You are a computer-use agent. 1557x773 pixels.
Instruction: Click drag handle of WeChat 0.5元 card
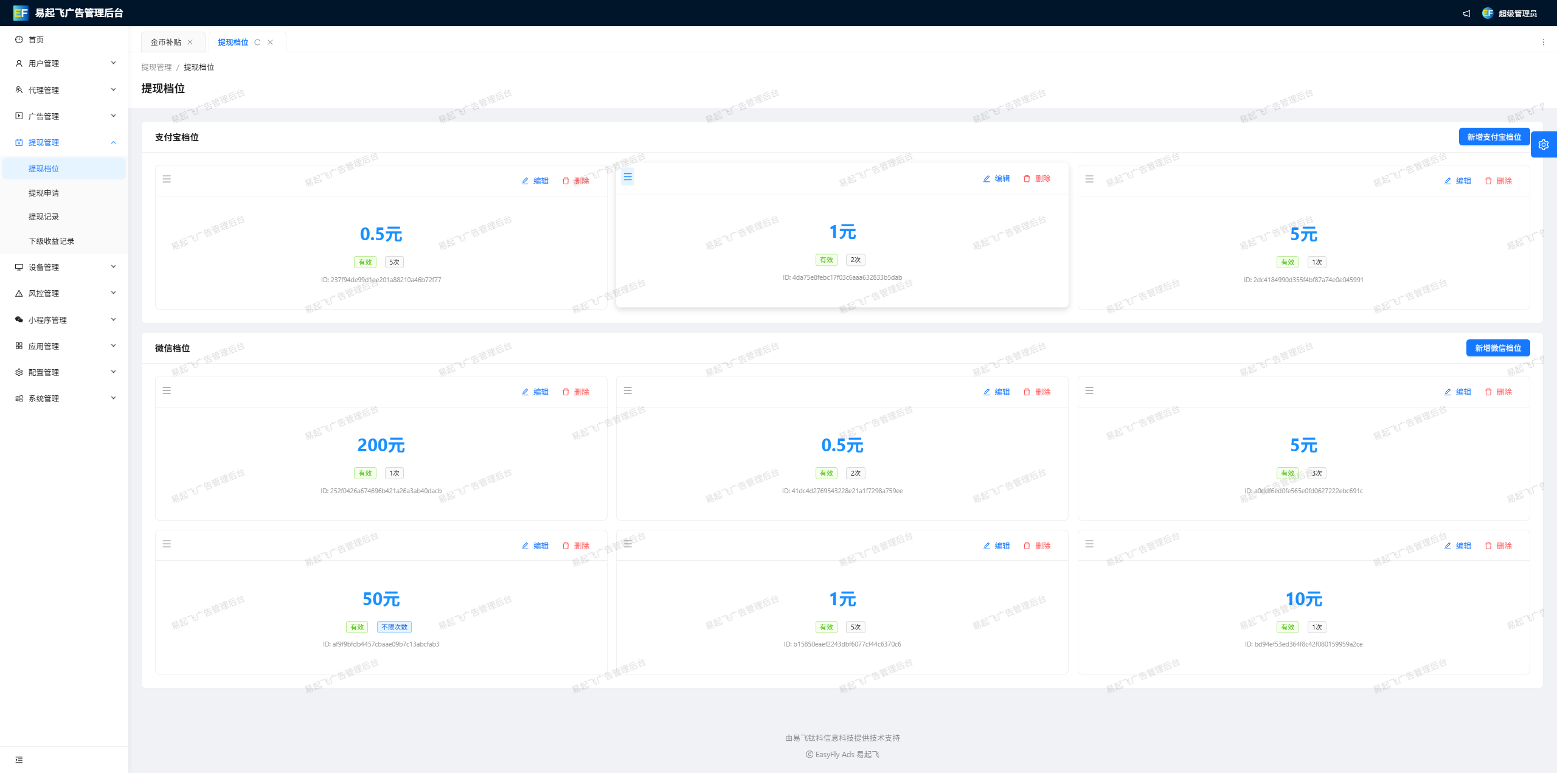pyautogui.click(x=628, y=390)
